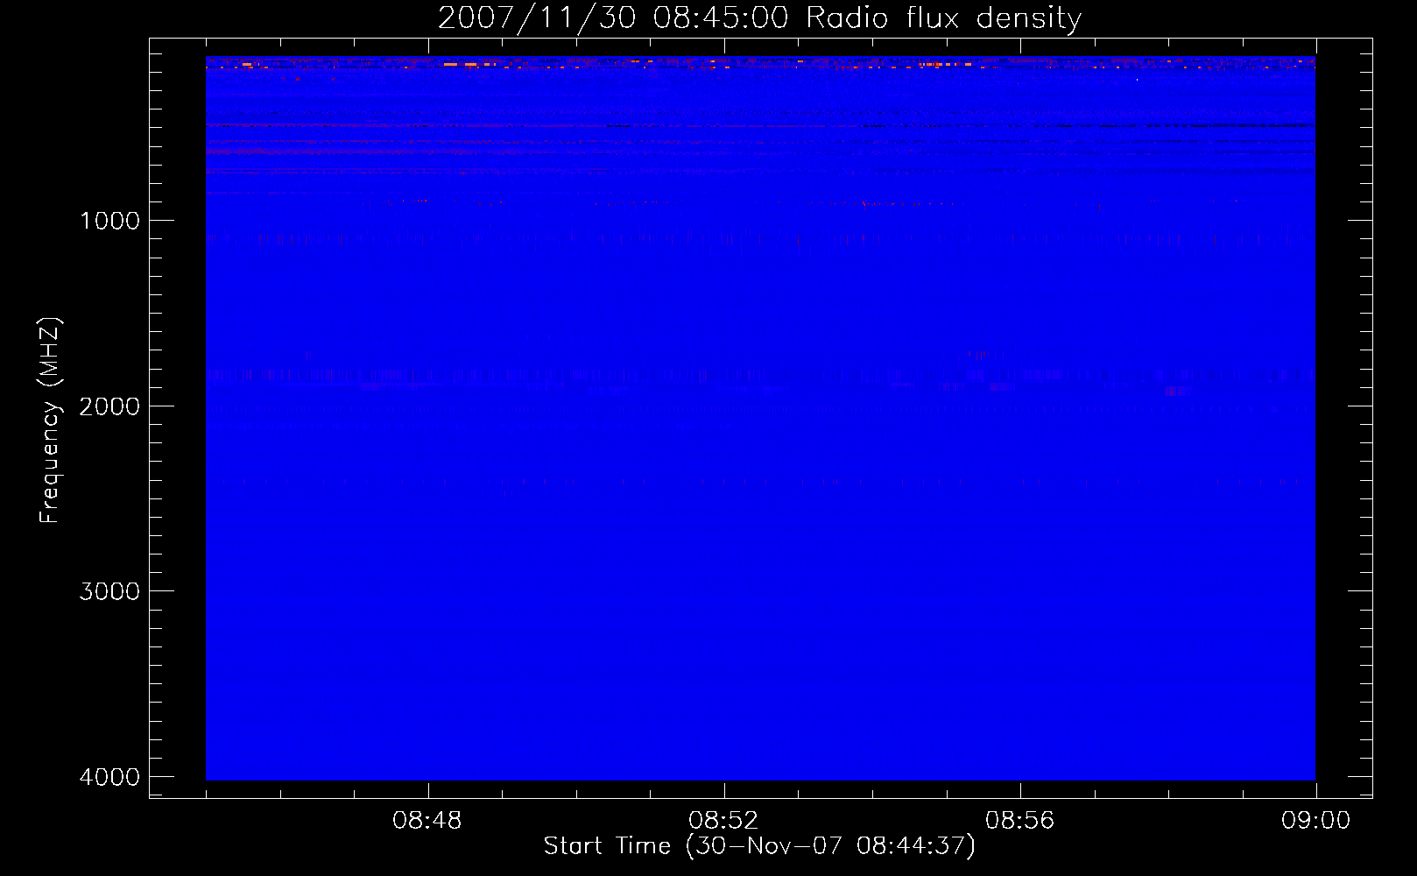Image resolution: width=1417 pixels, height=876 pixels.
Task: Click the plot title "2007/11/30 08:45:00 Radio flux density"
Action: tap(759, 18)
